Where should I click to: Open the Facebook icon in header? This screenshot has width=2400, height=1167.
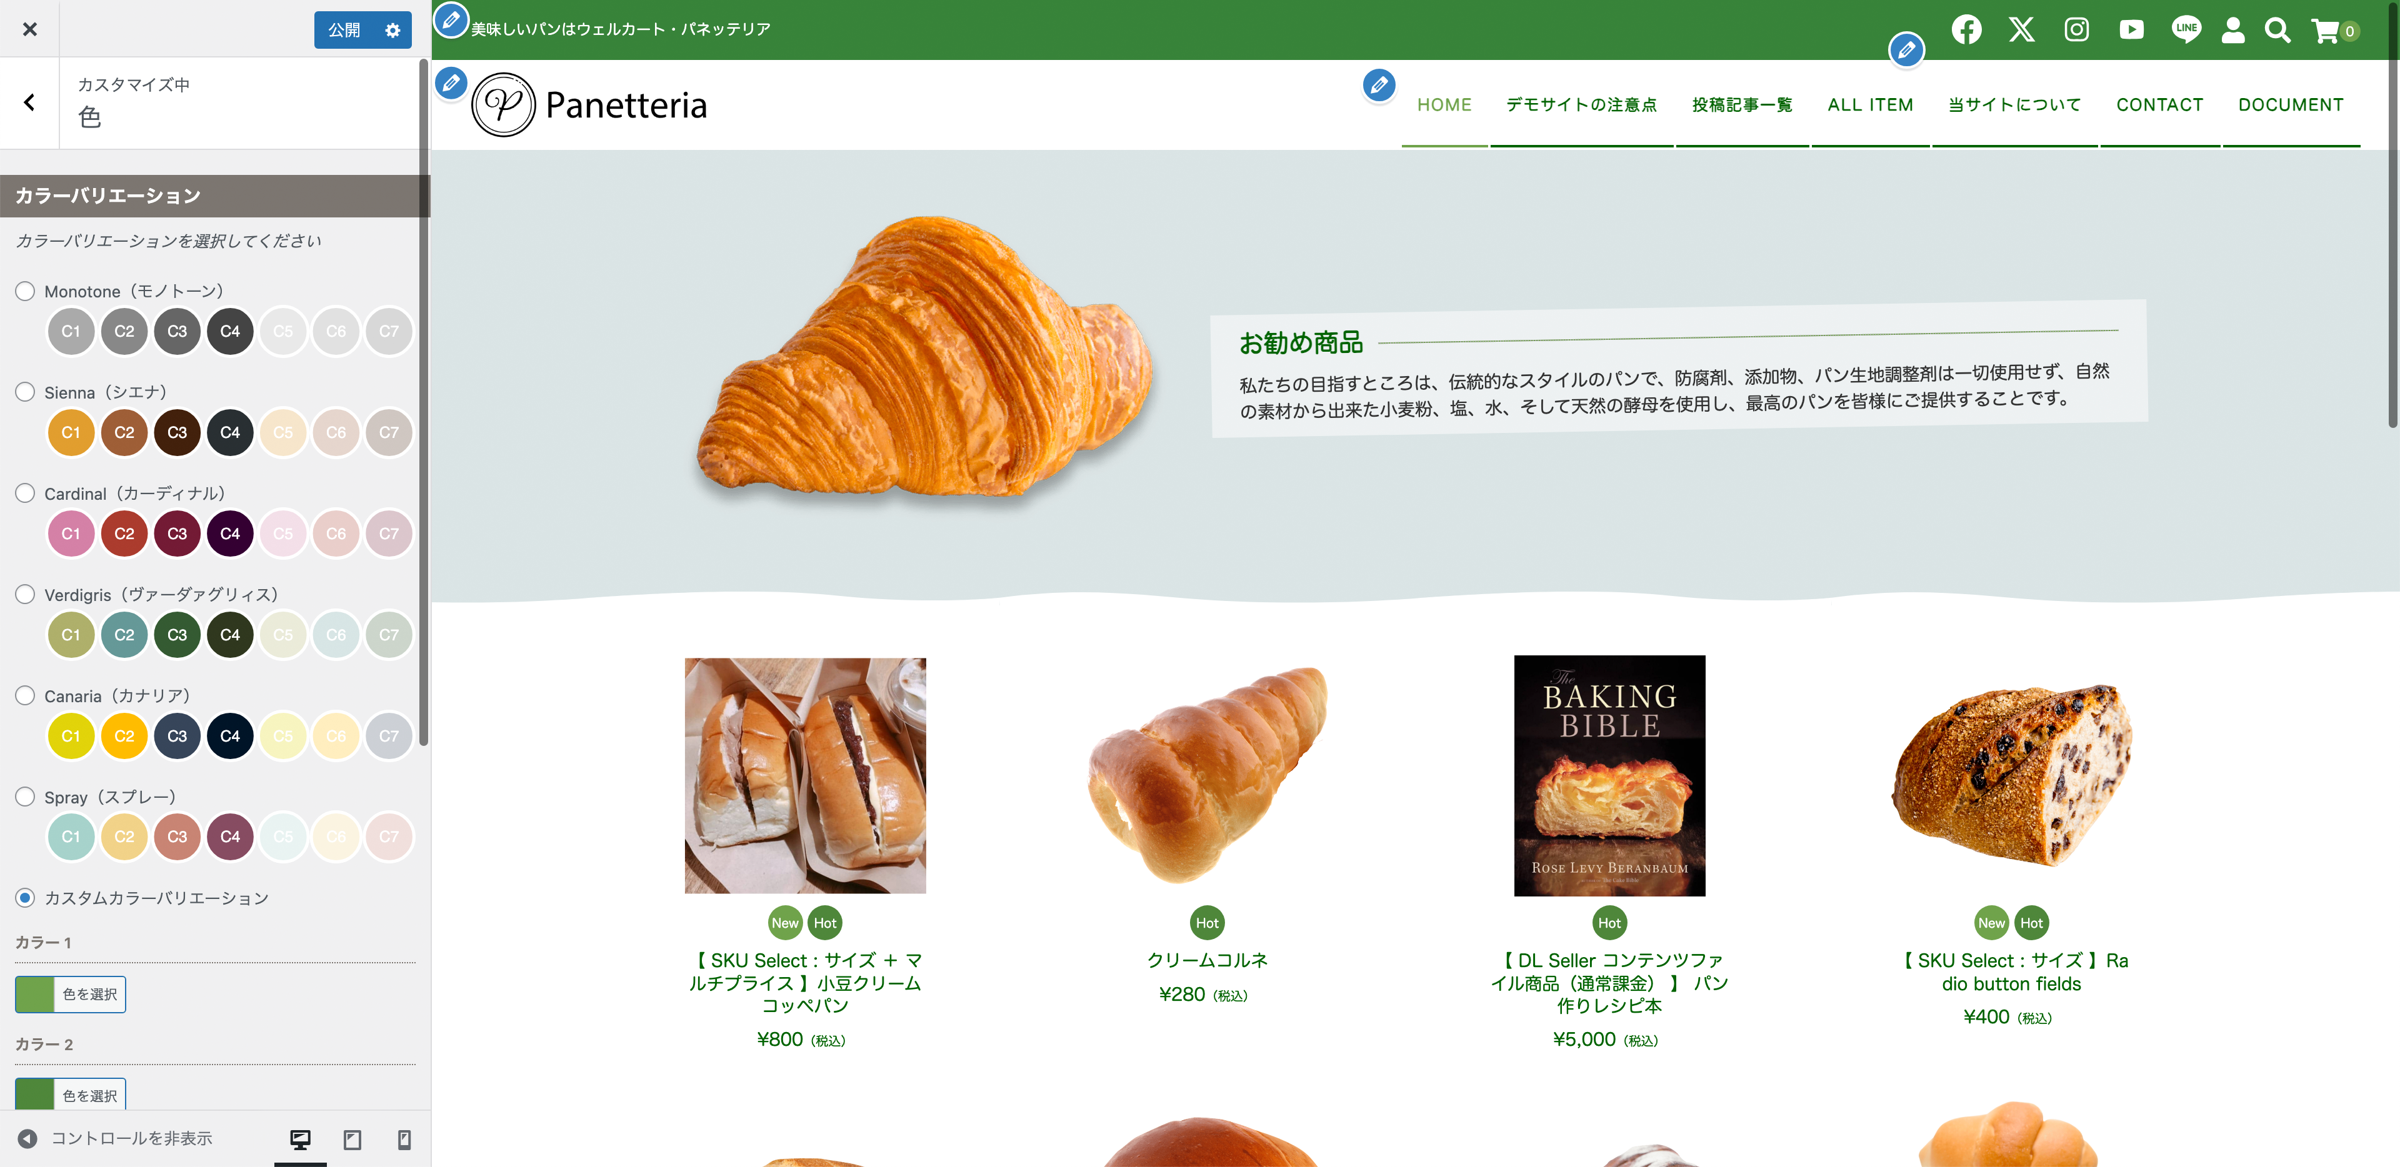tap(1967, 30)
